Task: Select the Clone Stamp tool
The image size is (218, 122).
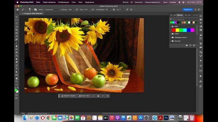Action: 17,46
